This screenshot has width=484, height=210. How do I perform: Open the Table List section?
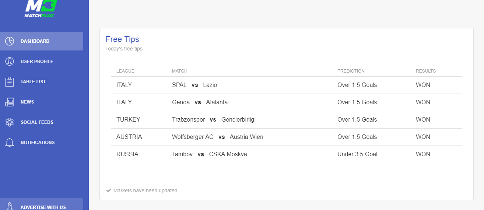point(33,82)
